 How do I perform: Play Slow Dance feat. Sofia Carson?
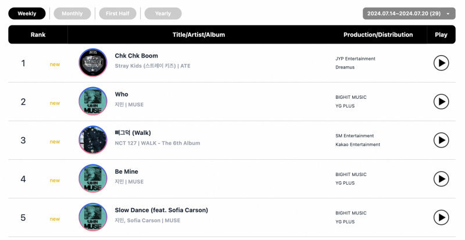pos(441,217)
